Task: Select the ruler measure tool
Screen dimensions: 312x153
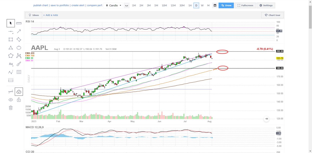Action: (x=19, y=23)
